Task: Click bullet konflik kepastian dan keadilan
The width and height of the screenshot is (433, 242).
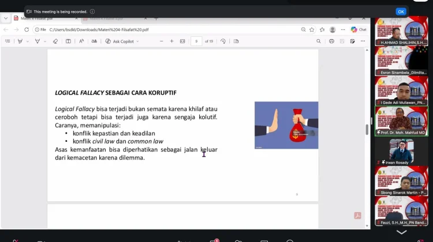Action: click(x=114, y=134)
